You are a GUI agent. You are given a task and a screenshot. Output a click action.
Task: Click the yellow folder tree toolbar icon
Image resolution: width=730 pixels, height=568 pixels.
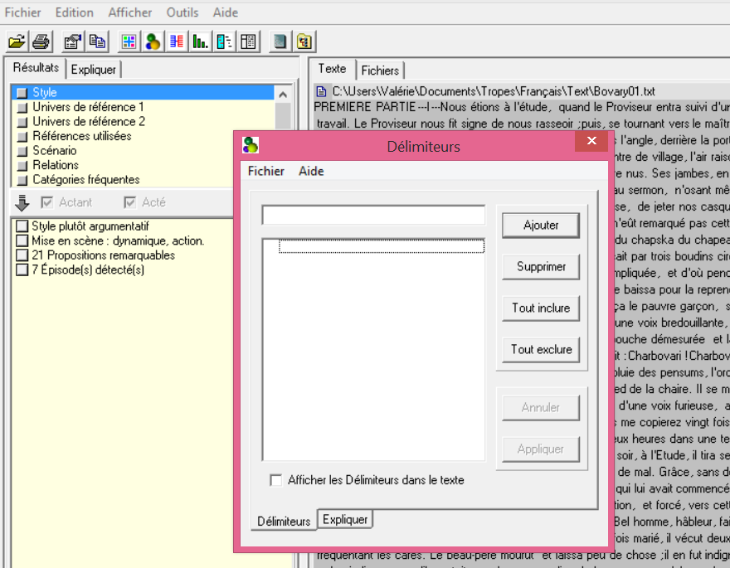[x=304, y=41]
